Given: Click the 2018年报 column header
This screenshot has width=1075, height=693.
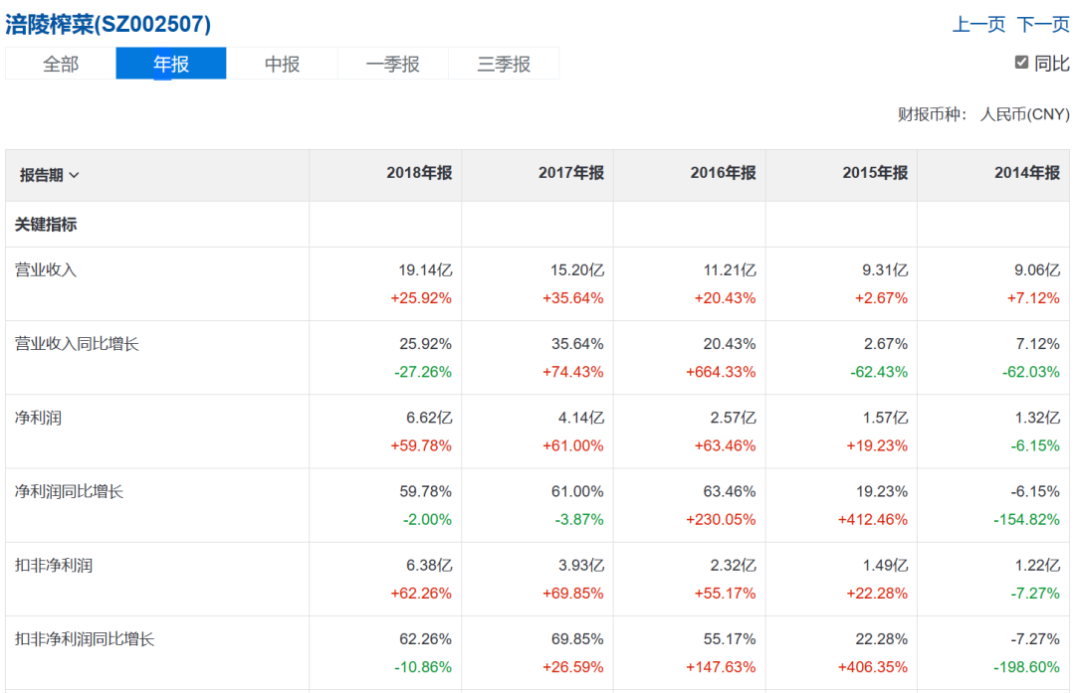Looking at the screenshot, I should pos(419,173).
